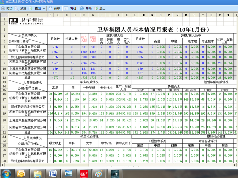Exit the report via 退出 icon
Viewport: 238px width, 178px height.
coord(96,8)
